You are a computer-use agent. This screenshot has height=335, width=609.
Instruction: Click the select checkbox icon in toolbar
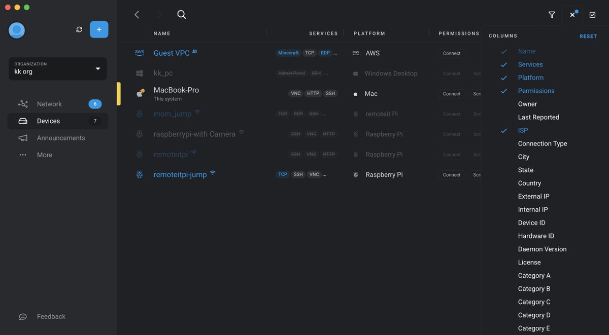(x=592, y=15)
